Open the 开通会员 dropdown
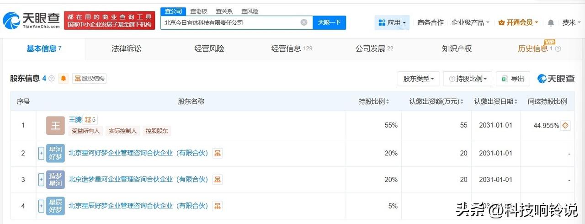Viewport: 585px width, 224px height. click(x=518, y=22)
